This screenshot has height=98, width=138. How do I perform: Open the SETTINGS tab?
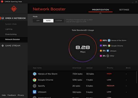(x=124, y=10)
